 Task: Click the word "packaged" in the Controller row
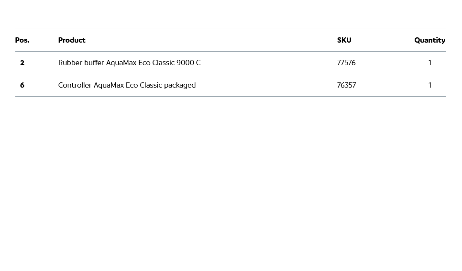[x=180, y=85]
